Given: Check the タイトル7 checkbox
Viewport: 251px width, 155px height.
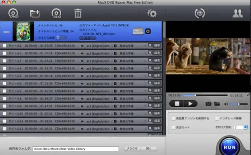Looking at the screenshot, I should click(x=4, y=91).
